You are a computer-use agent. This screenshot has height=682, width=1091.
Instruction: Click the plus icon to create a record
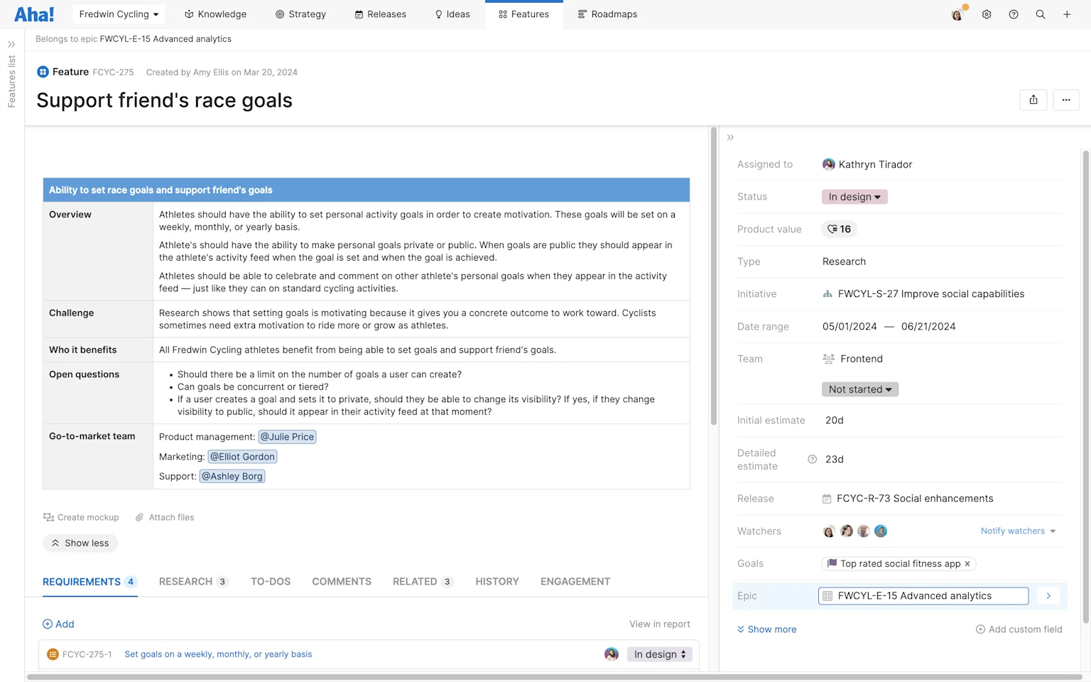(x=1067, y=14)
